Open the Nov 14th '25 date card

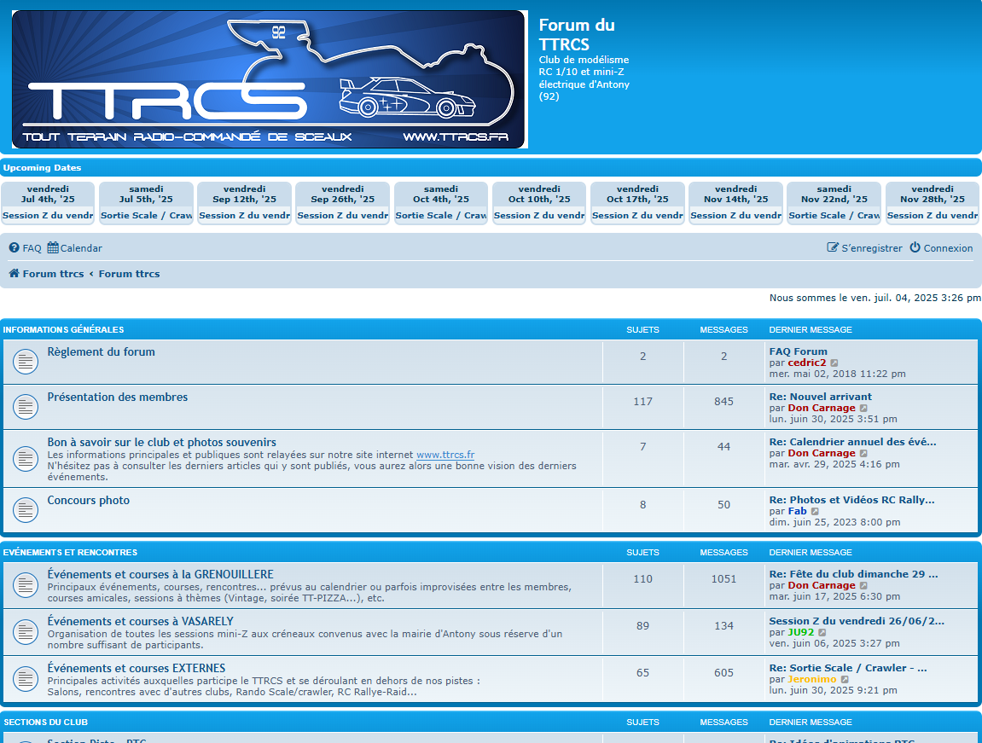[736, 203]
